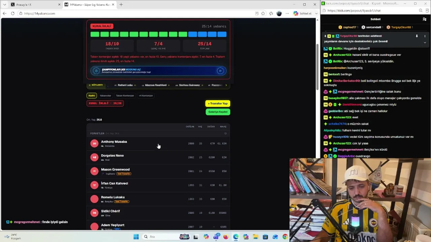The height and width of the screenshot is (242, 431).
Task: Sort by the Maaş column header
Action: click(223, 127)
